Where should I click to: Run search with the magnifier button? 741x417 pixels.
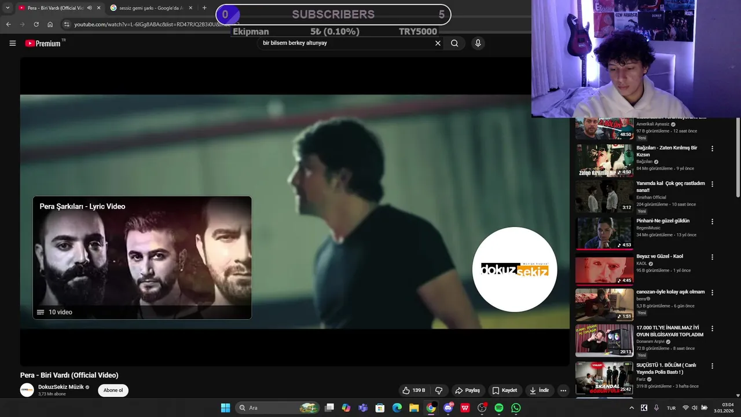tap(454, 43)
